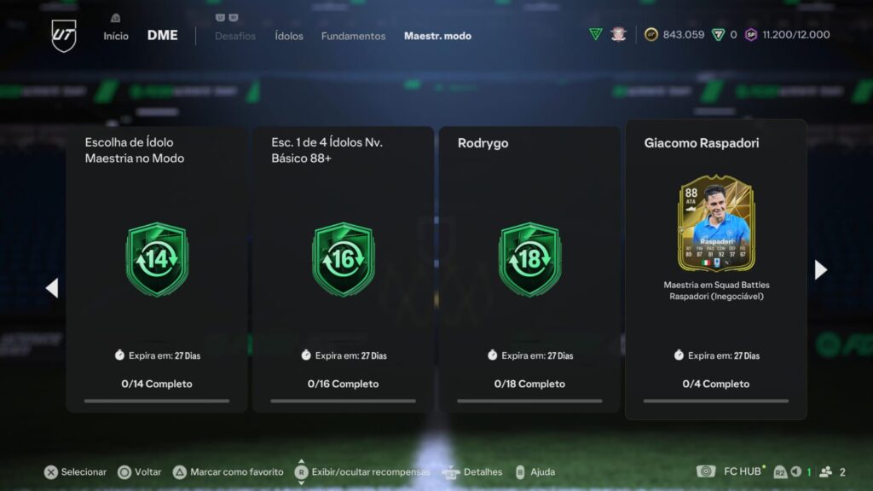Open the FC HUB camera icon
The image size is (873, 491).
point(705,471)
